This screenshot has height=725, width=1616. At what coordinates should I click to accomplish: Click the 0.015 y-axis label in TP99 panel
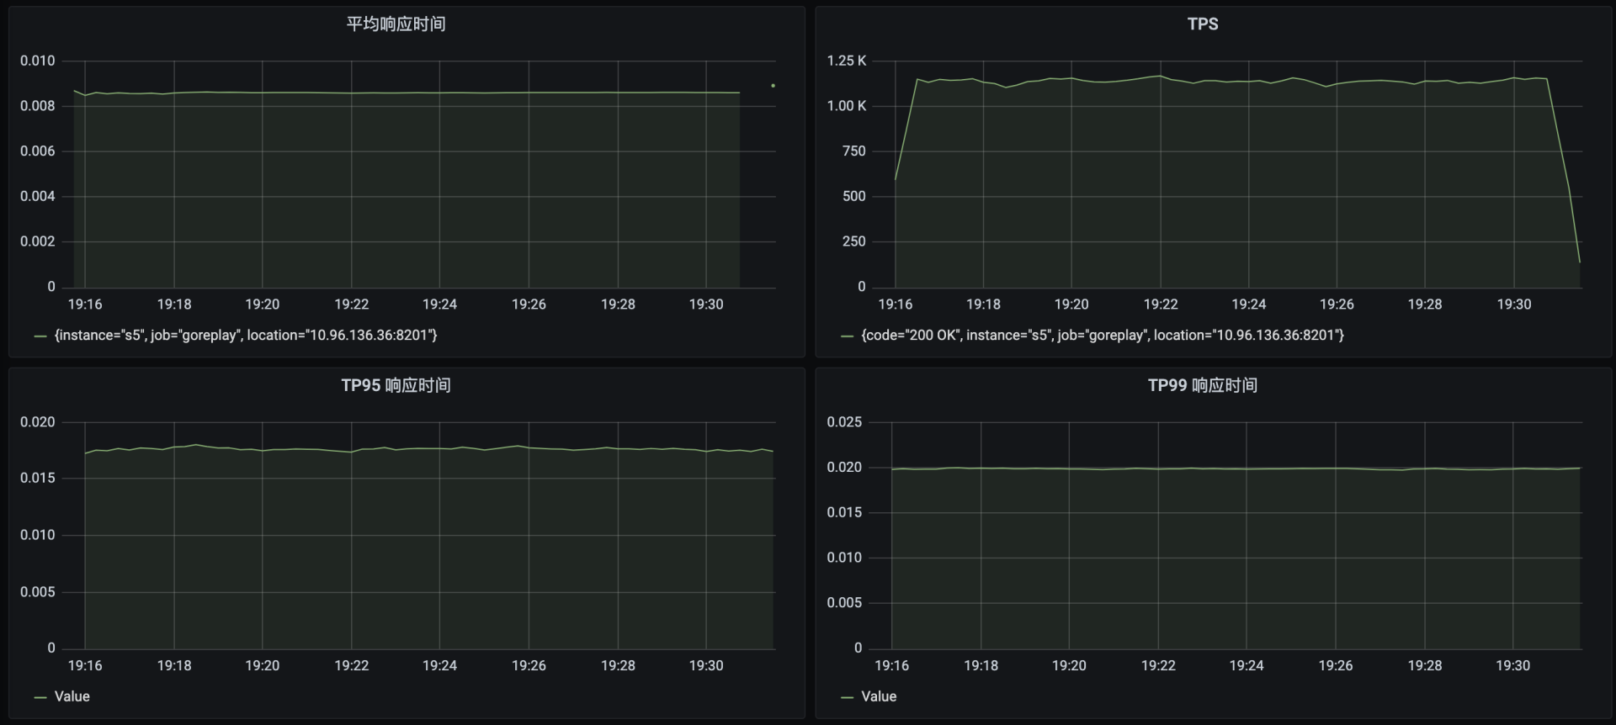844,512
